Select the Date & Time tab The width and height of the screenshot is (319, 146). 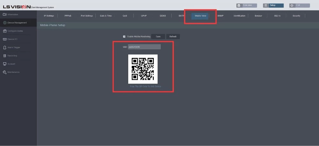coord(106,16)
